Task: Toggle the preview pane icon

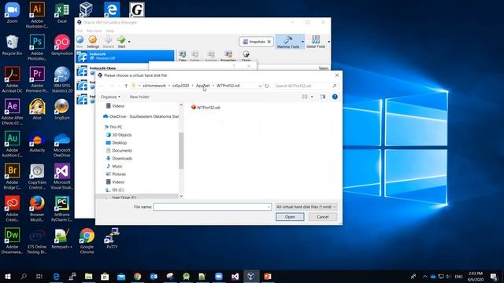Action: 323,97
